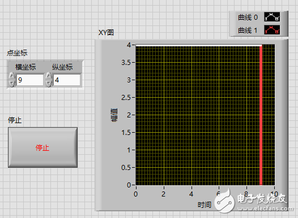
Task: Select the 曲线 0 legend label
Action: (248, 18)
